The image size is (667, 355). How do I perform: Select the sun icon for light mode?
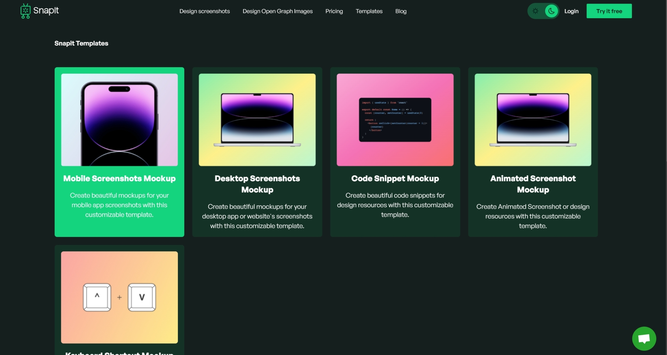(535, 11)
